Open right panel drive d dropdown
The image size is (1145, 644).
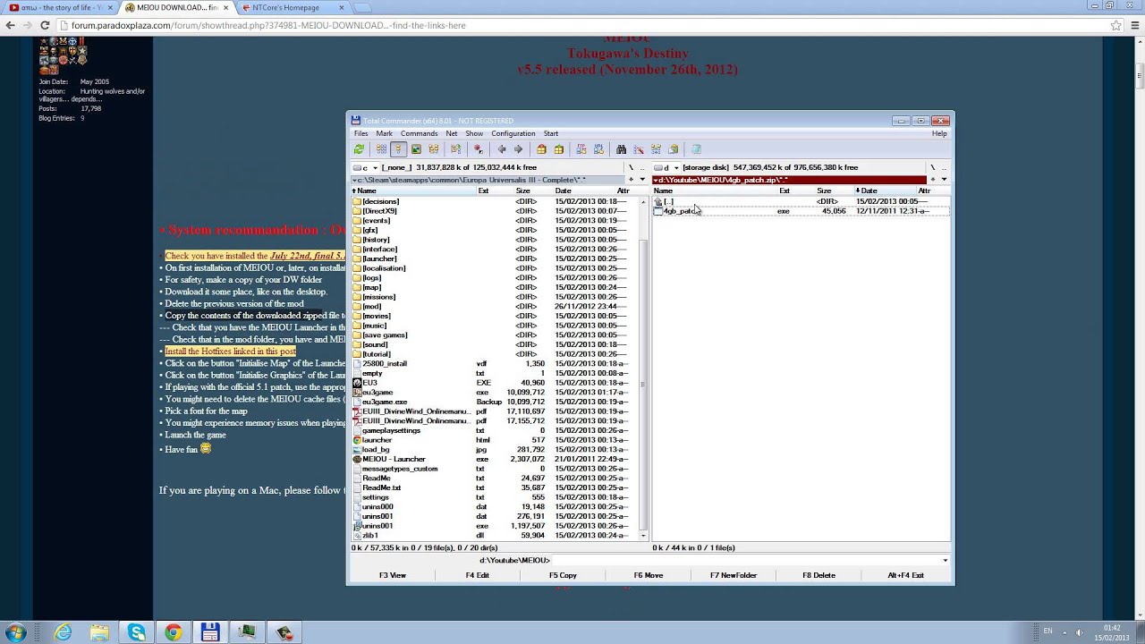click(667, 167)
